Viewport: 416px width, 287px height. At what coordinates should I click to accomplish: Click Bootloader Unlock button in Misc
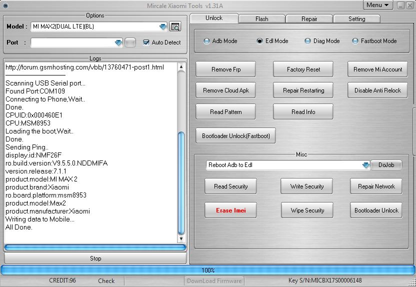pyautogui.click(x=376, y=210)
